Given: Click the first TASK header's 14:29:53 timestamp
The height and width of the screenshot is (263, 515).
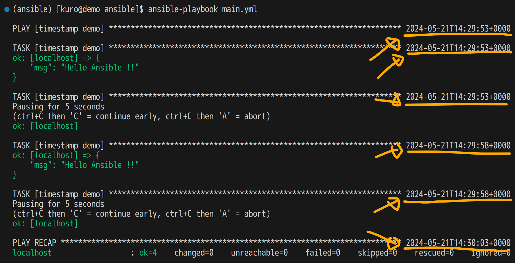Looking at the screenshot, I should [458, 48].
